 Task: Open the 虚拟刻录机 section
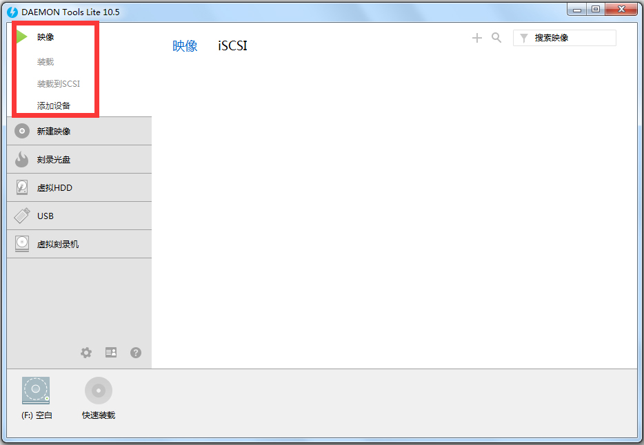tap(79, 244)
